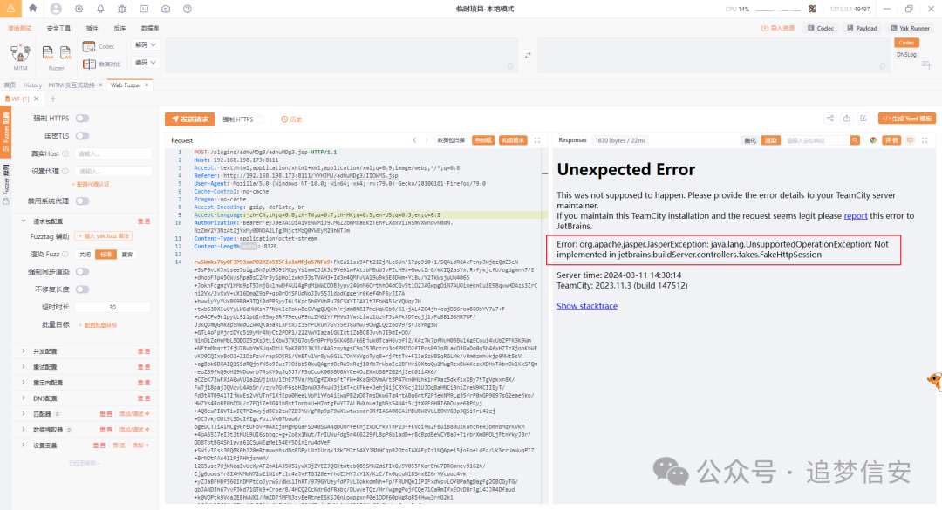Toggle 禁用系统代理 switch
Image resolution: width=942 pixels, height=510 pixels.
[x=82, y=201]
